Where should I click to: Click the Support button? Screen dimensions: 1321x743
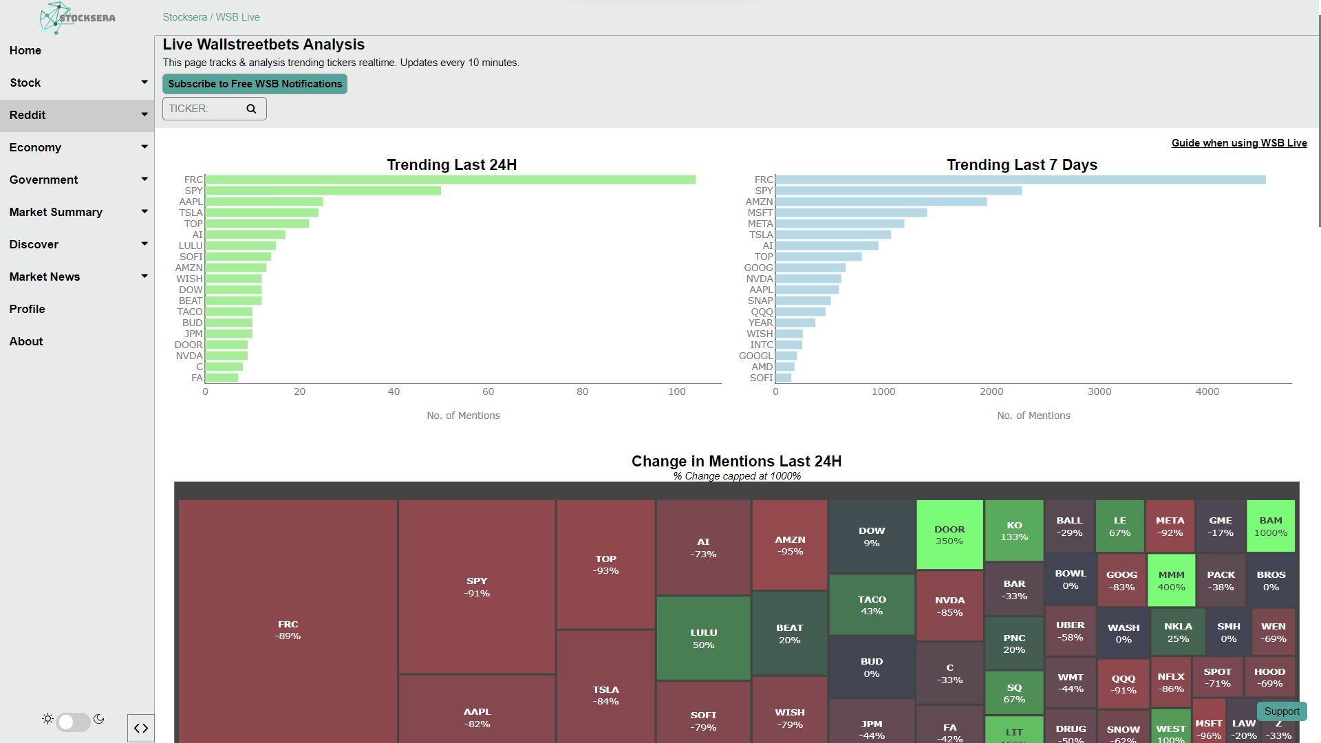pos(1282,711)
